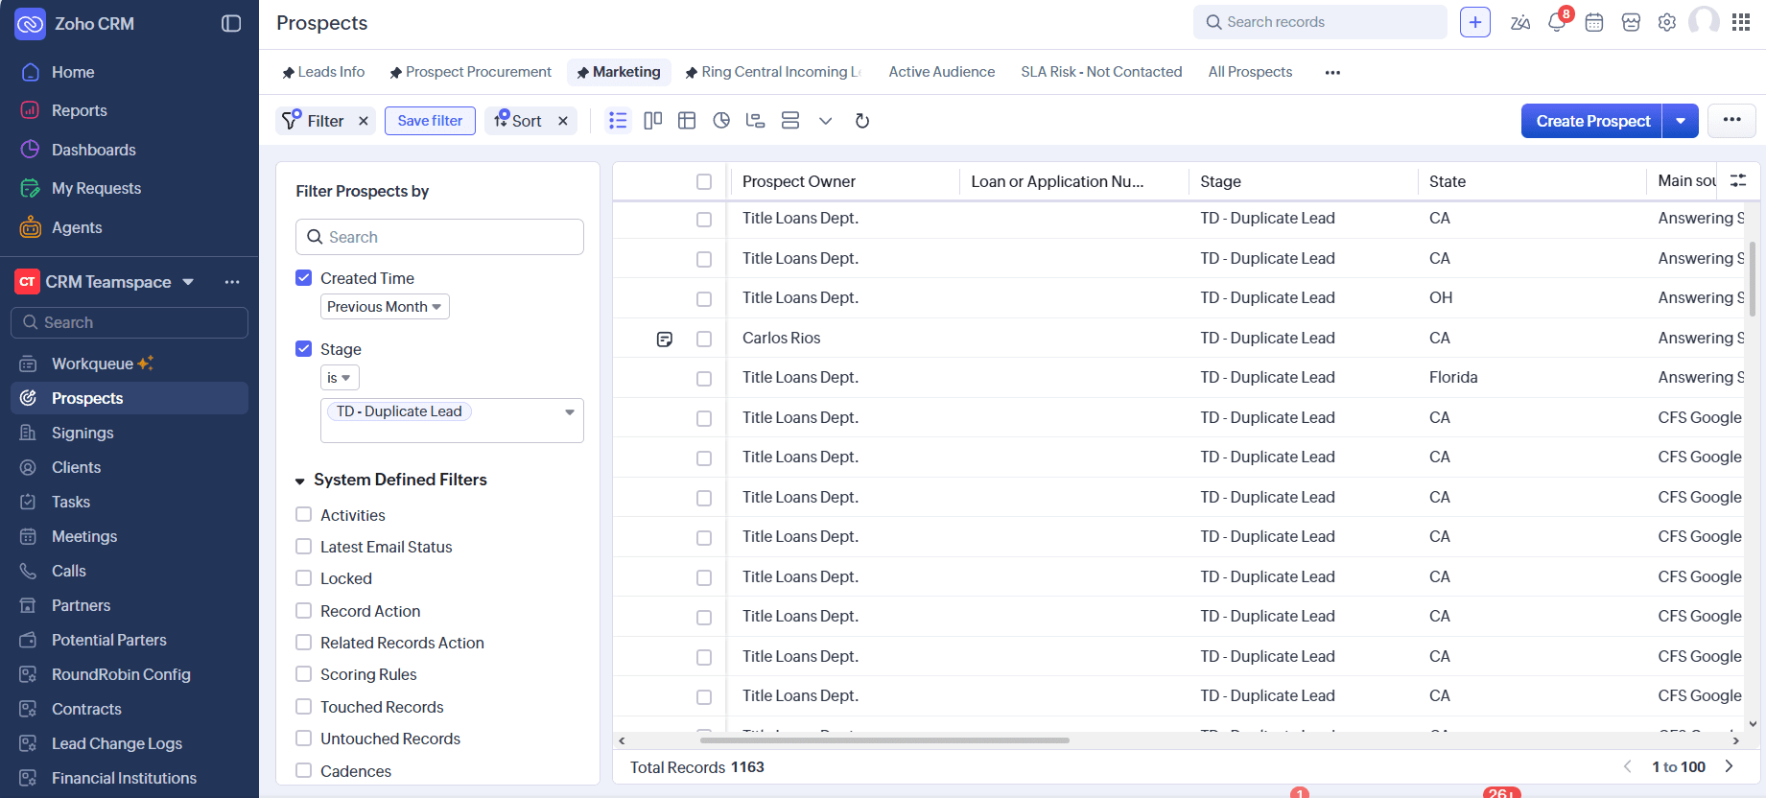
Task: Uncheck the Stage filter checkbox
Action: (304, 349)
